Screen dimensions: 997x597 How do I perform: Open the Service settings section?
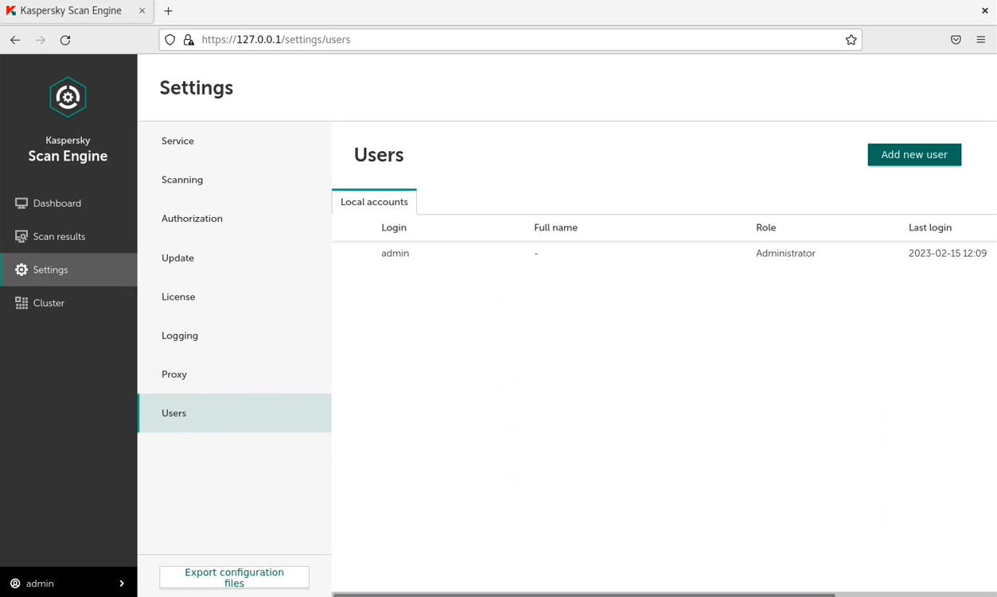point(235,141)
